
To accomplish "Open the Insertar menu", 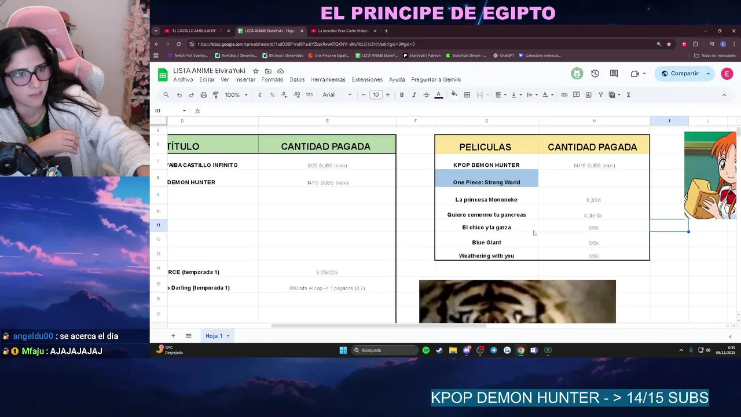I will point(245,79).
